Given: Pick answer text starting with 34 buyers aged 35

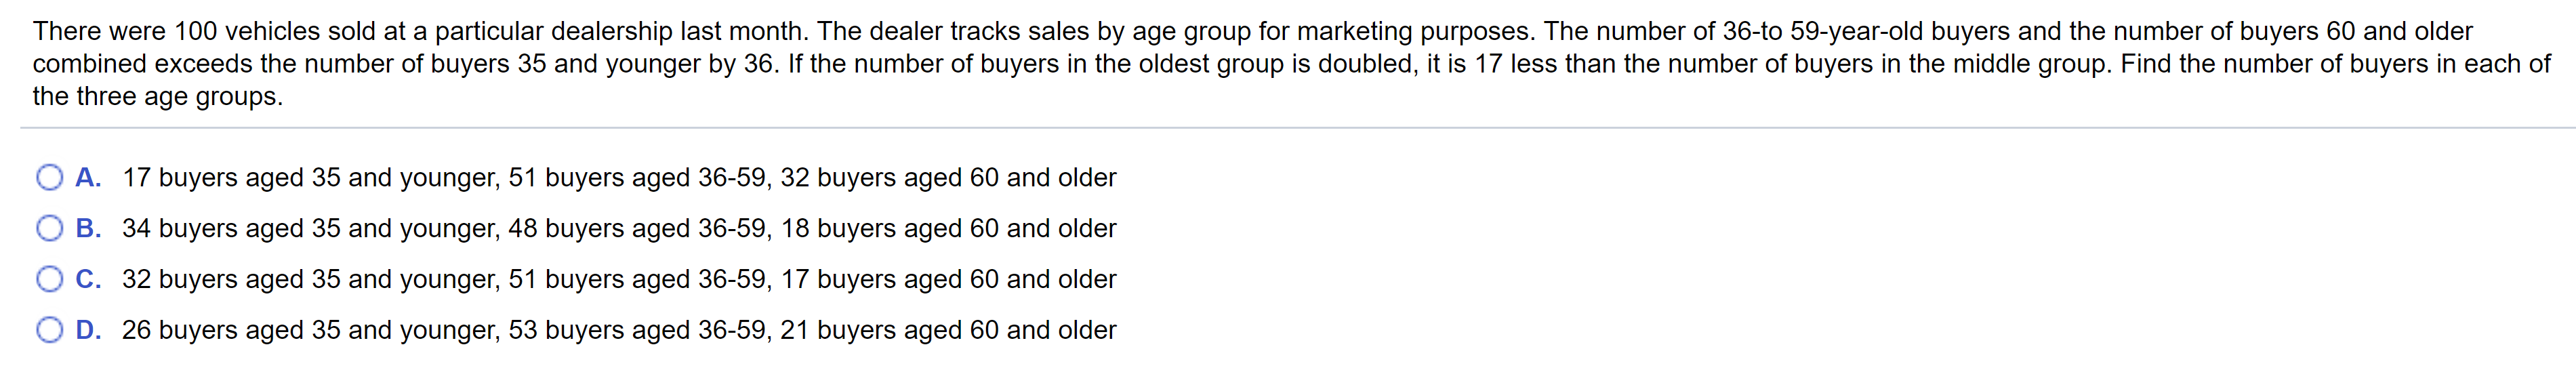Looking at the screenshot, I should coord(619,229).
